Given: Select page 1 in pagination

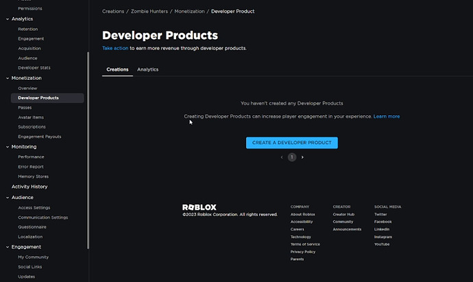Looking at the screenshot, I should point(292,157).
